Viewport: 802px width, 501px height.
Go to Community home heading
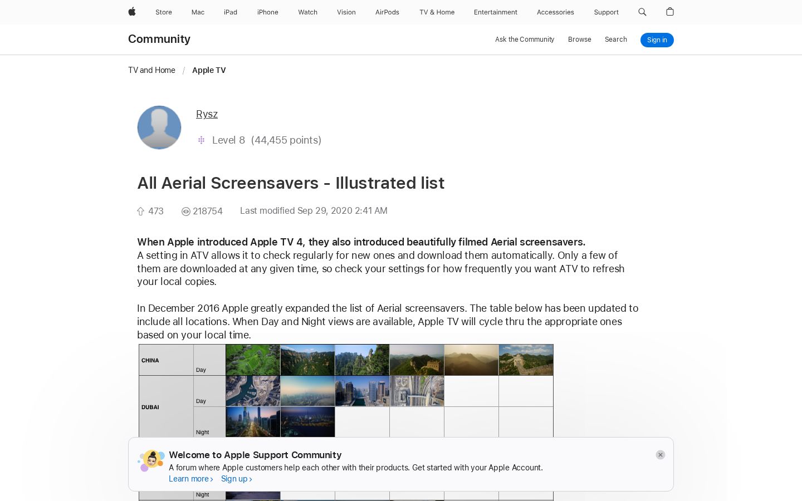coord(159,39)
